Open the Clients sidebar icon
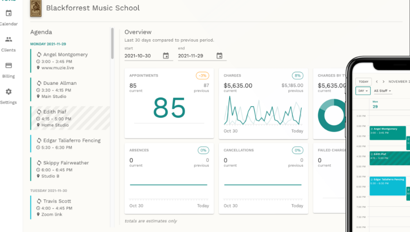Screen dimensions: 410x232 coord(9,39)
